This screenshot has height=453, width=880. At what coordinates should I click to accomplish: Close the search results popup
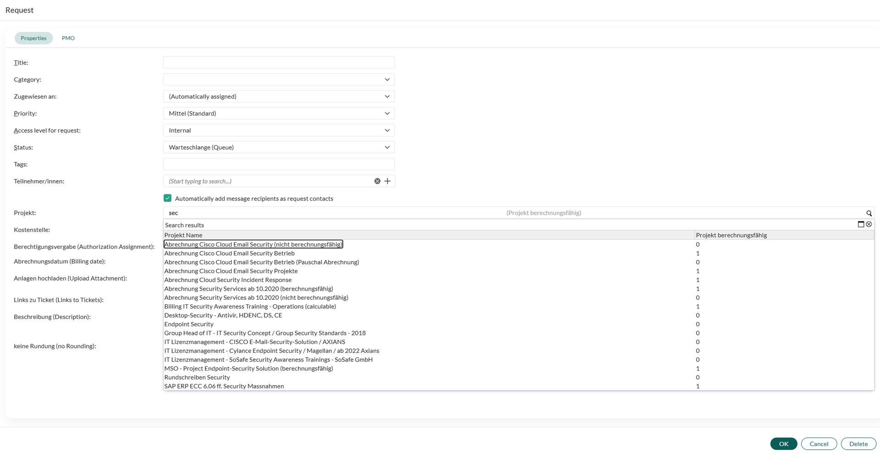click(869, 224)
